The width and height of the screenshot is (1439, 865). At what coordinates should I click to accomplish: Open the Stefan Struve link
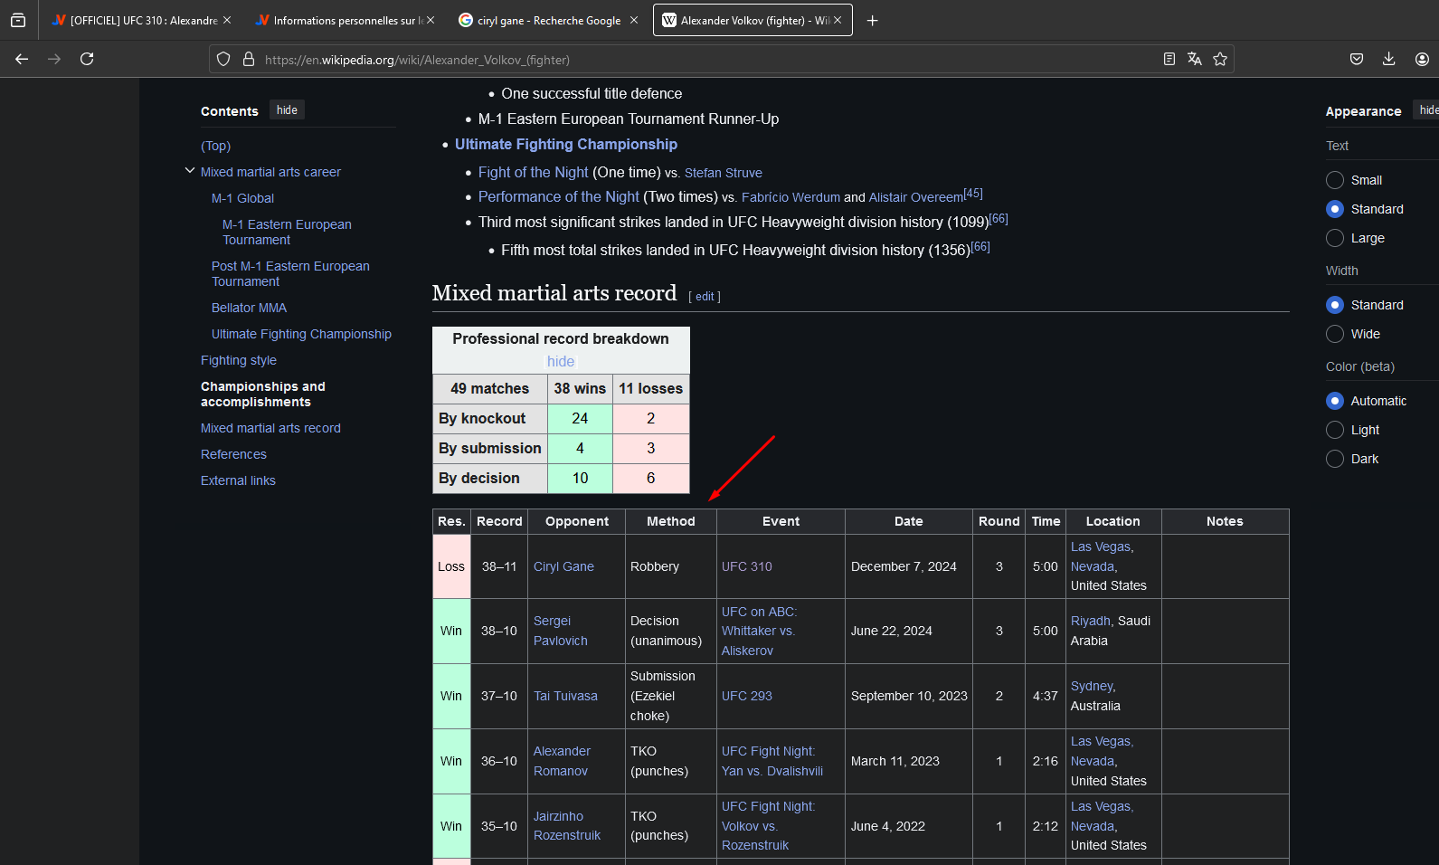723,173
